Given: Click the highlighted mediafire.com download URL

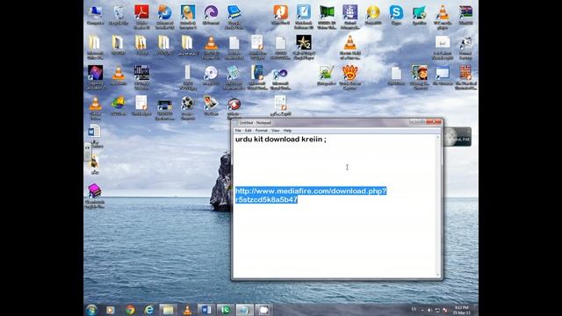Looking at the screenshot, I should tap(311, 195).
